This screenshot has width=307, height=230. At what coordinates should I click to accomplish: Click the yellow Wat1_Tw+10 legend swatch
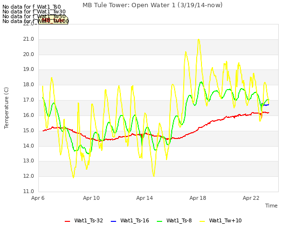click(x=202, y=221)
